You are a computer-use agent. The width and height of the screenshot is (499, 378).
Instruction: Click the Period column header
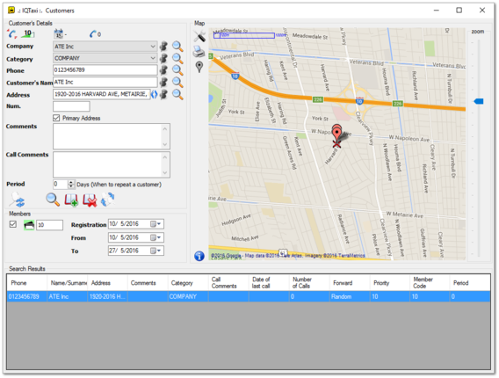(470, 283)
